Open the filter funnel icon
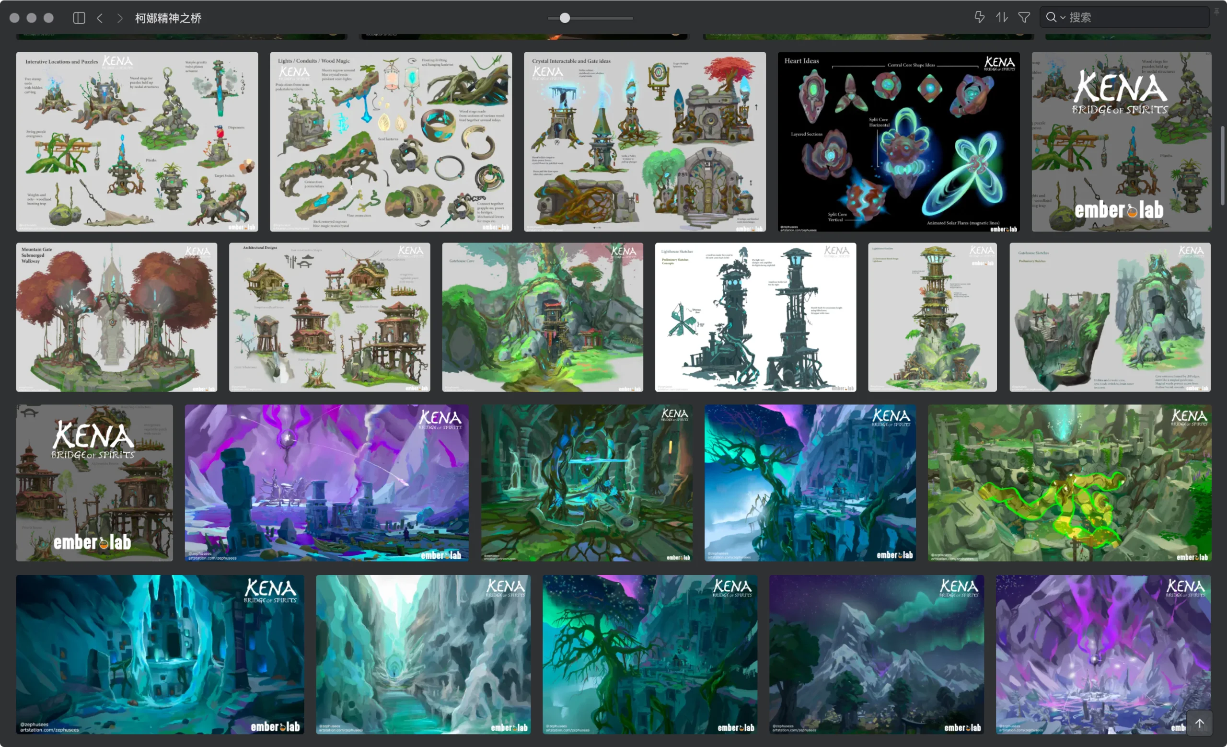This screenshot has height=747, width=1227. coord(1024,17)
